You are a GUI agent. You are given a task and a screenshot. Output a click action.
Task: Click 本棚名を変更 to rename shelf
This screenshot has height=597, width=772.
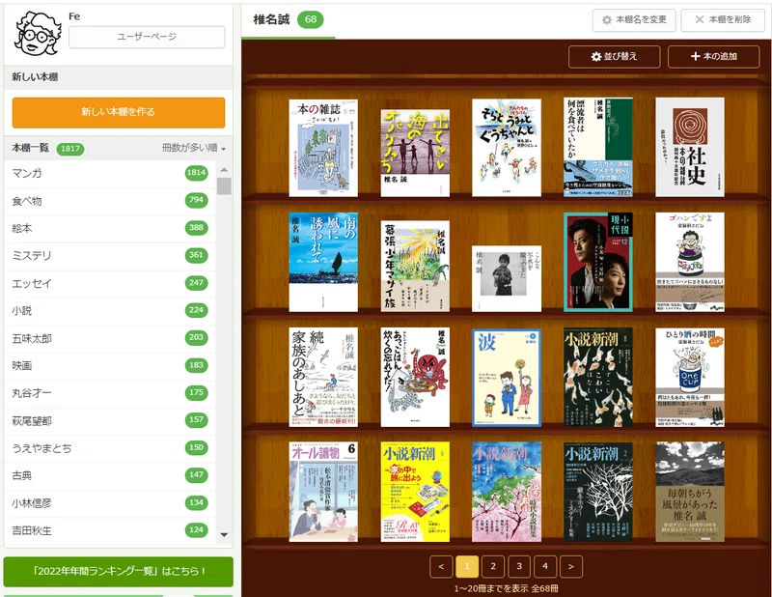[634, 19]
